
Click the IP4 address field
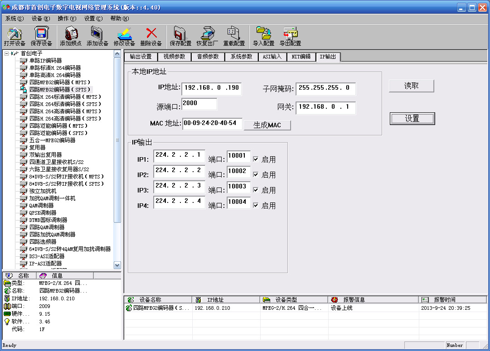[x=180, y=202]
